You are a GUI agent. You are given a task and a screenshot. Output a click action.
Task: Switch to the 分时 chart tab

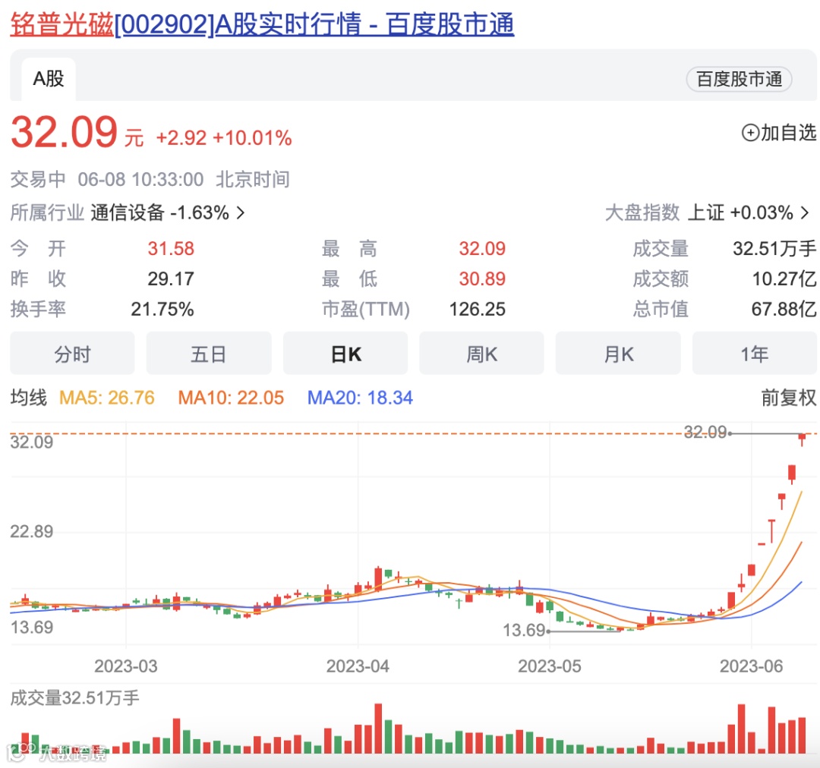[x=72, y=354]
